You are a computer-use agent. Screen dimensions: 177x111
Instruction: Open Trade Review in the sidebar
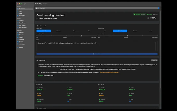pyautogui.click(x=25, y=23)
